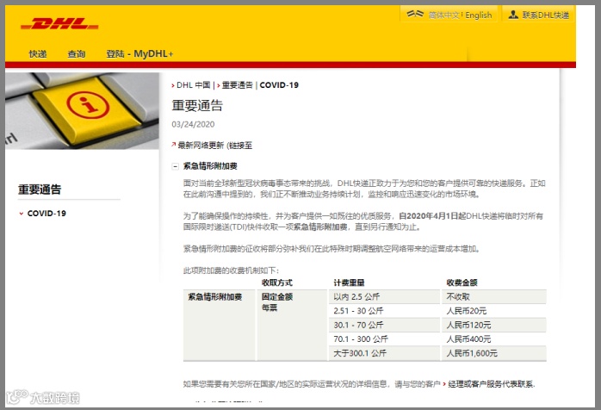
Task: Click table cell 大于300.1 公斤
Action: [x=384, y=353]
